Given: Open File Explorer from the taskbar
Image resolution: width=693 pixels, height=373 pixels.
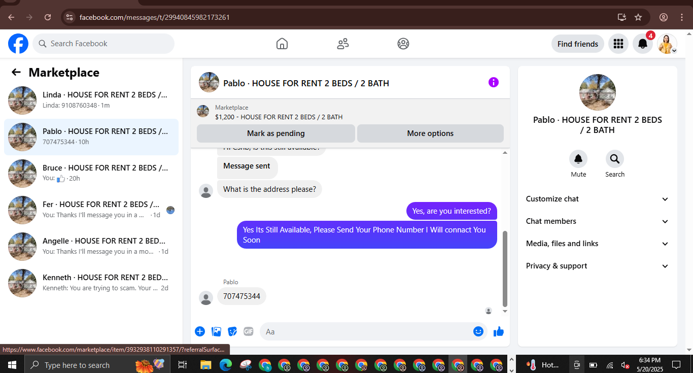Looking at the screenshot, I should tap(205, 364).
